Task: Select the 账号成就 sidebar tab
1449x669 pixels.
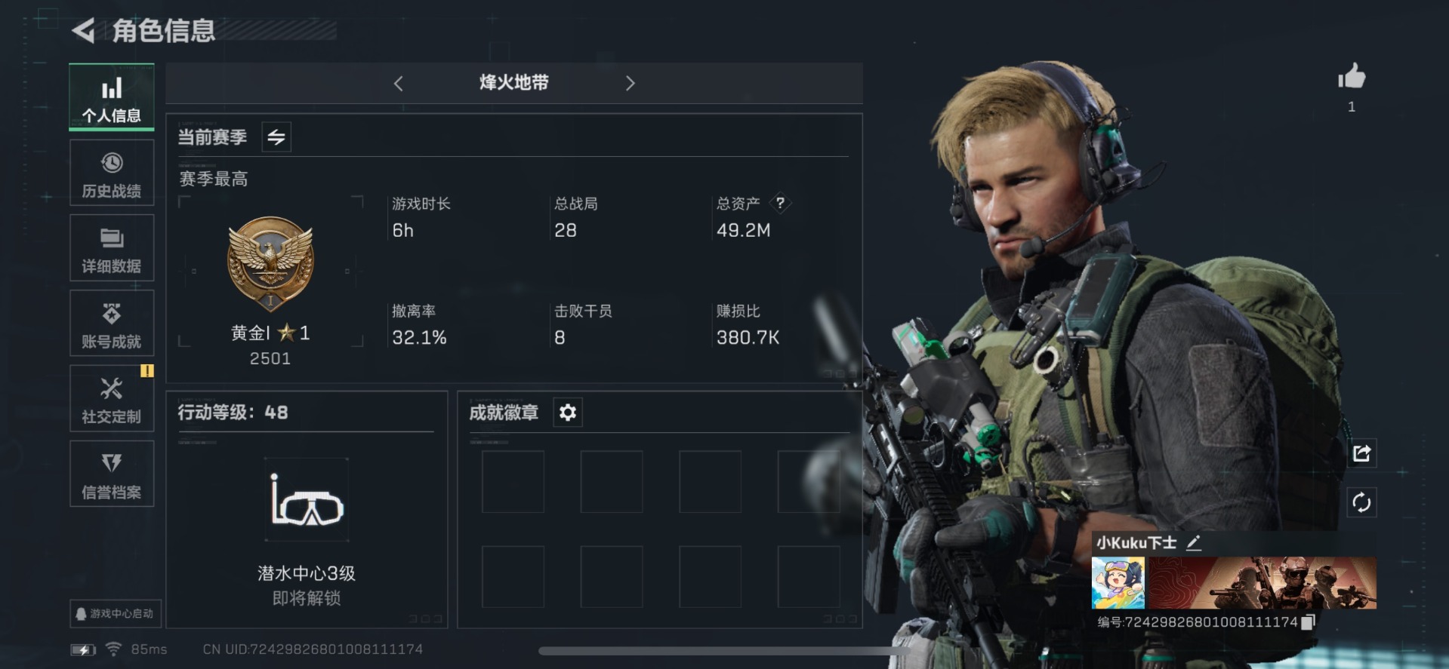Action: pyautogui.click(x=112, y=324)
